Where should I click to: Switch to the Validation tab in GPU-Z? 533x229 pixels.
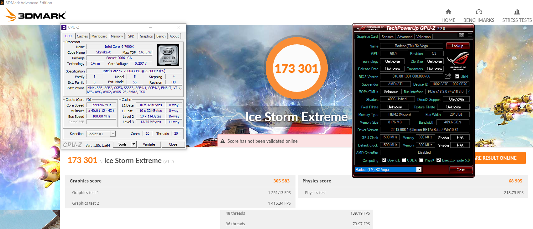pos(424,37)
